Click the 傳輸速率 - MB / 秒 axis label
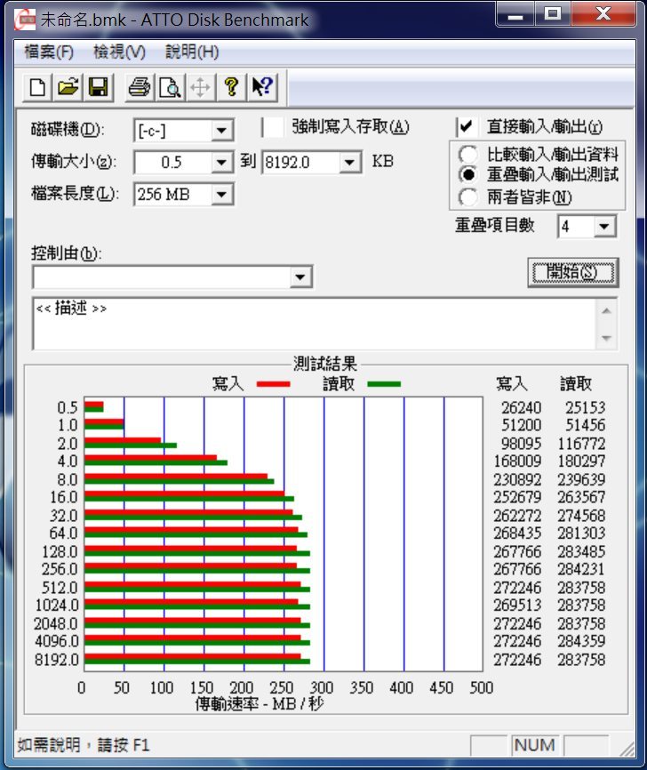 click(260, 703)
